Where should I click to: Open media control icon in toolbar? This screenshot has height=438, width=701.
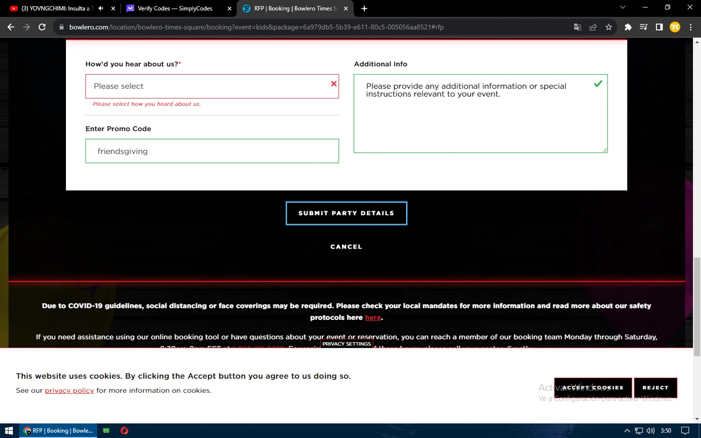[x=644, y=27]
